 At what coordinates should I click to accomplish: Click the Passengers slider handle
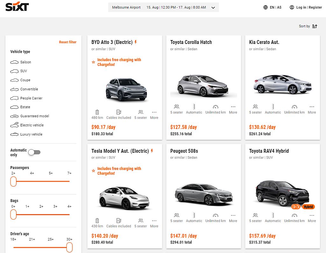click(13, 181)
